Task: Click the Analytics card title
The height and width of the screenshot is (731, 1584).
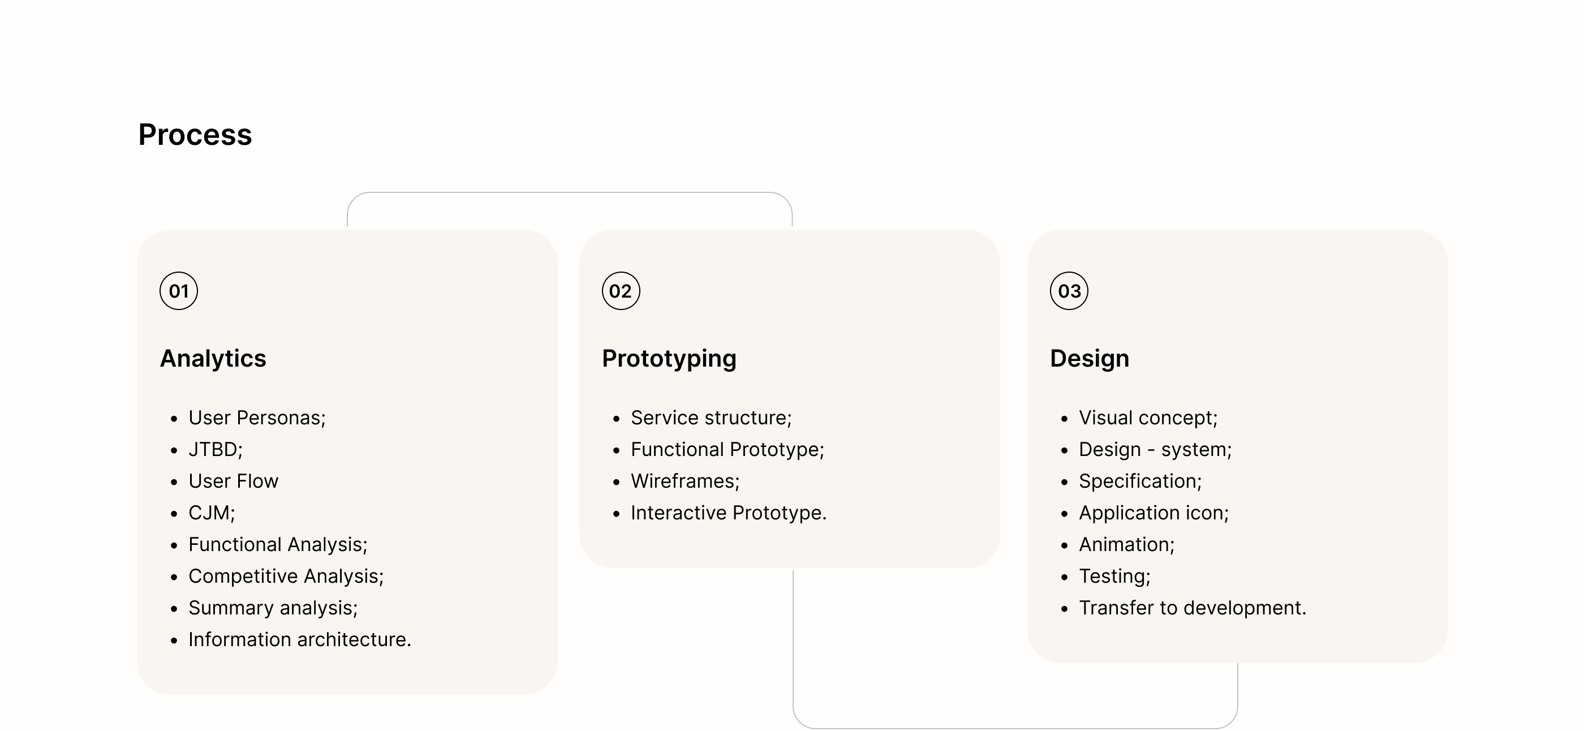Action: coord(213,359)
